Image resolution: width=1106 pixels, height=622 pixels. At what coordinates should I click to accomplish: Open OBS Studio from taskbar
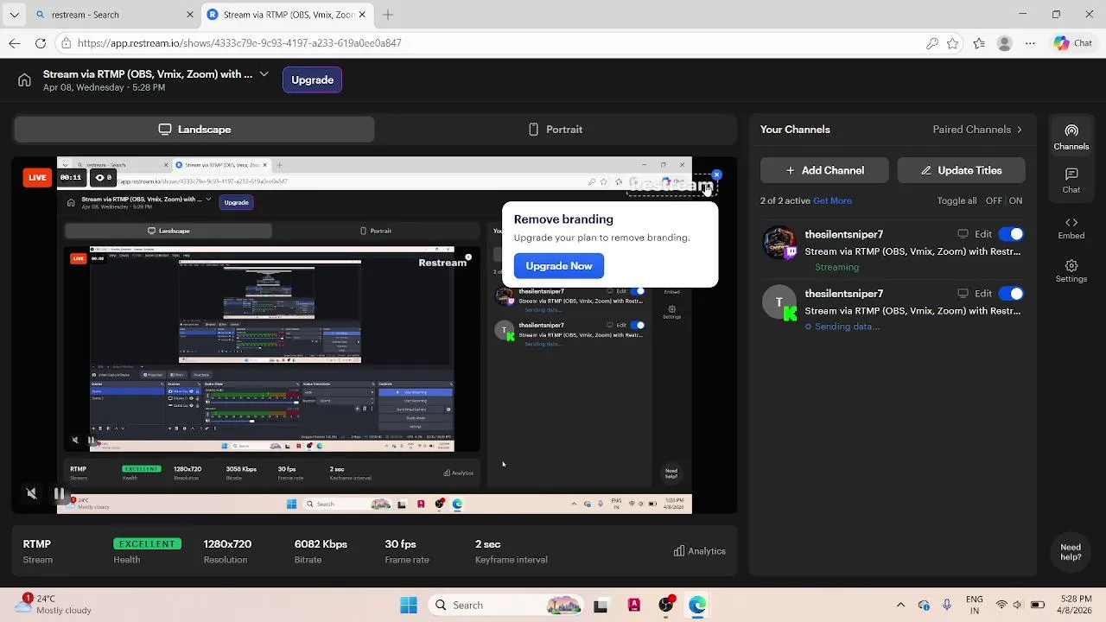pos(665,605)
